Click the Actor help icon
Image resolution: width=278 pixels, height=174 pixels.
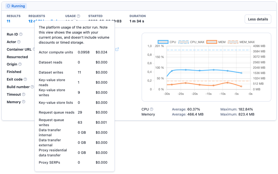point(19,42)
